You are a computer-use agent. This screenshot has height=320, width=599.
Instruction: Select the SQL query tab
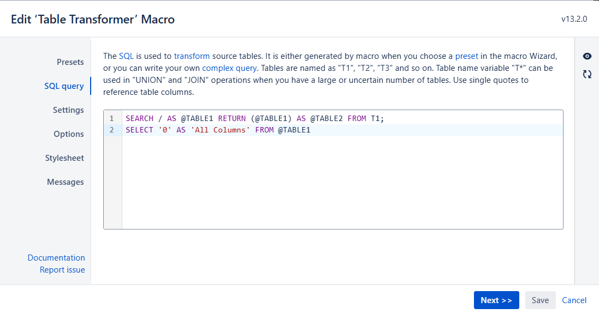tap(64, 86)
